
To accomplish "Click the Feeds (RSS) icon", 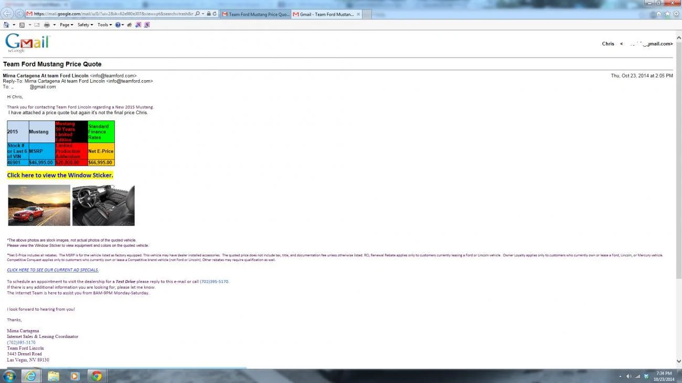I will [x=22, y=25].
